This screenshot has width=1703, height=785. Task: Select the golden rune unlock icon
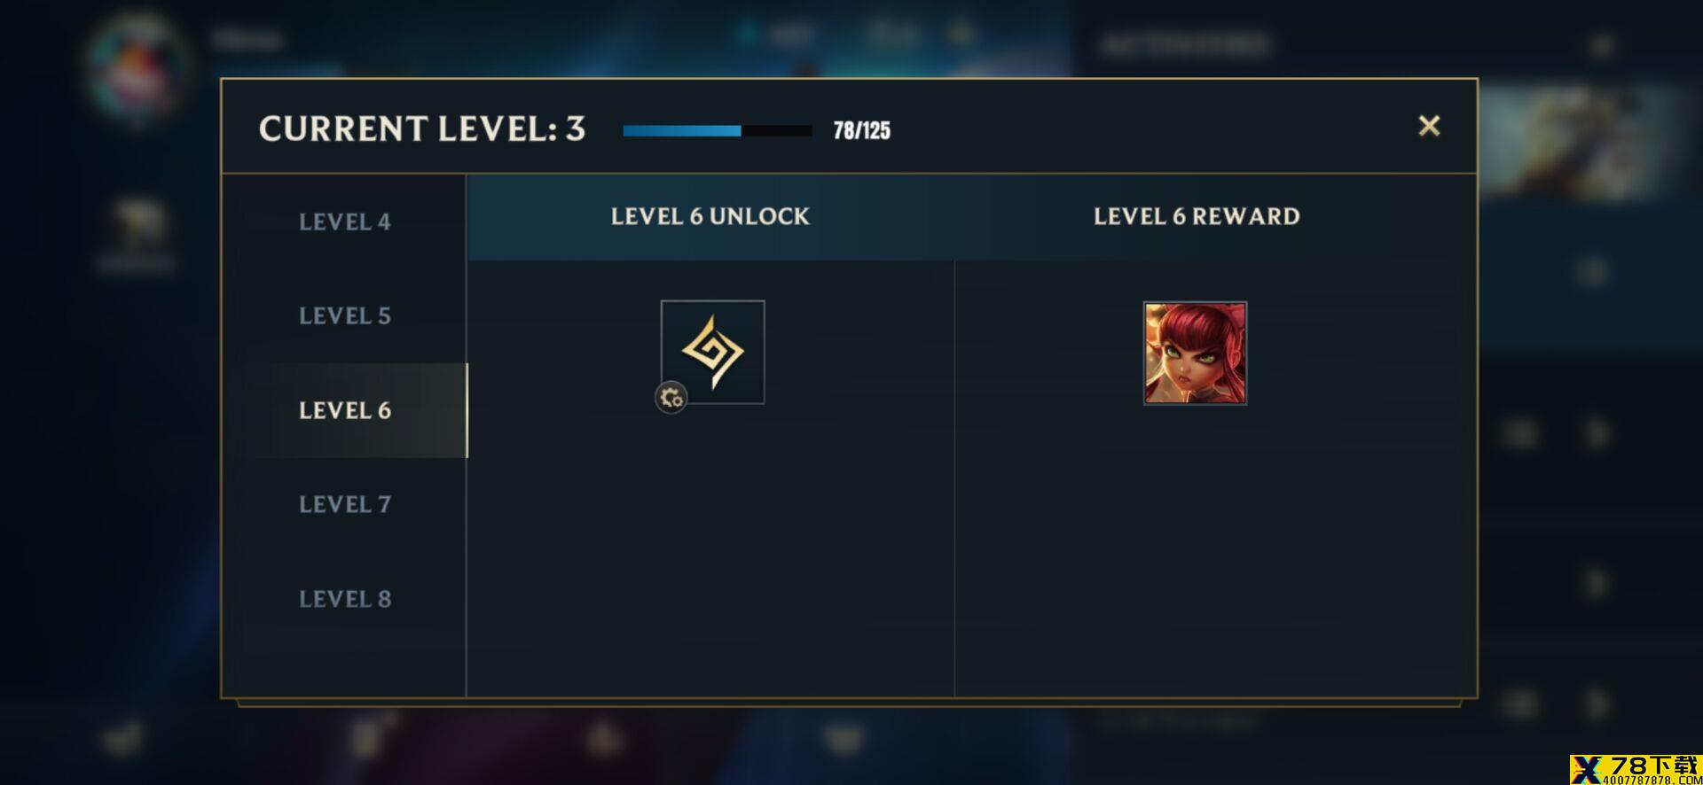coord(712,352)
